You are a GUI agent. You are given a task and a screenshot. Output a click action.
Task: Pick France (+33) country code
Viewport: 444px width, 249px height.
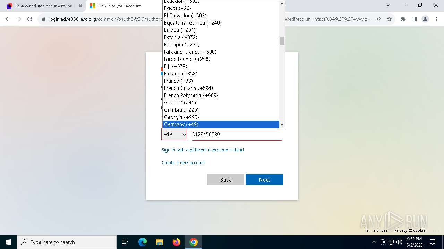point(221,81)
